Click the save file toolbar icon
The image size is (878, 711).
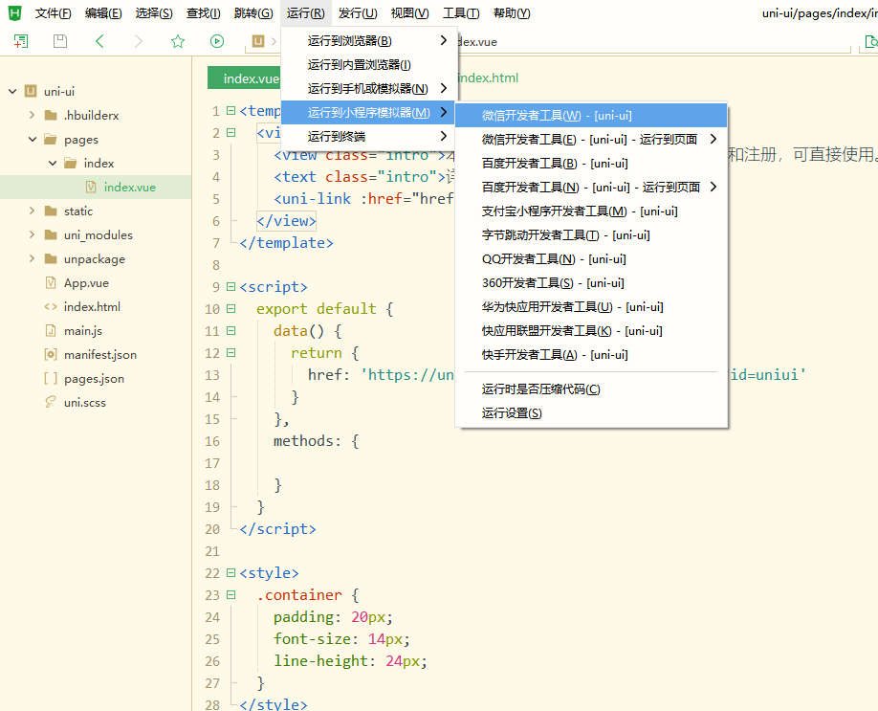(x=60, y=41)
